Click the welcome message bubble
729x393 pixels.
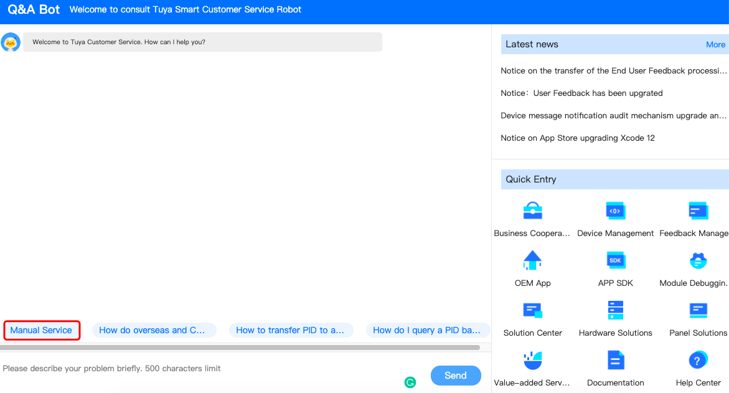pos(203,42)
